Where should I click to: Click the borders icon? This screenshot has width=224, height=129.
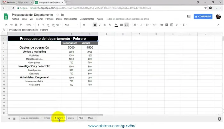[121, 25]
